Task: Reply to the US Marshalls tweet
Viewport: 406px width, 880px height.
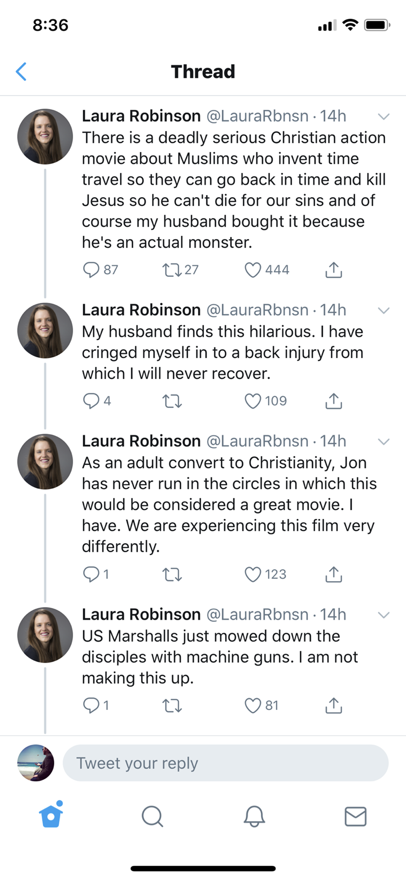Action: tap(91, 705)
